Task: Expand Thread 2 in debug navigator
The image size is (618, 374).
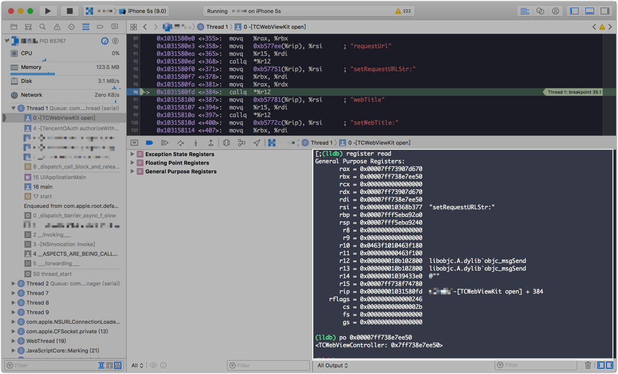Action: tap(13, 283)
